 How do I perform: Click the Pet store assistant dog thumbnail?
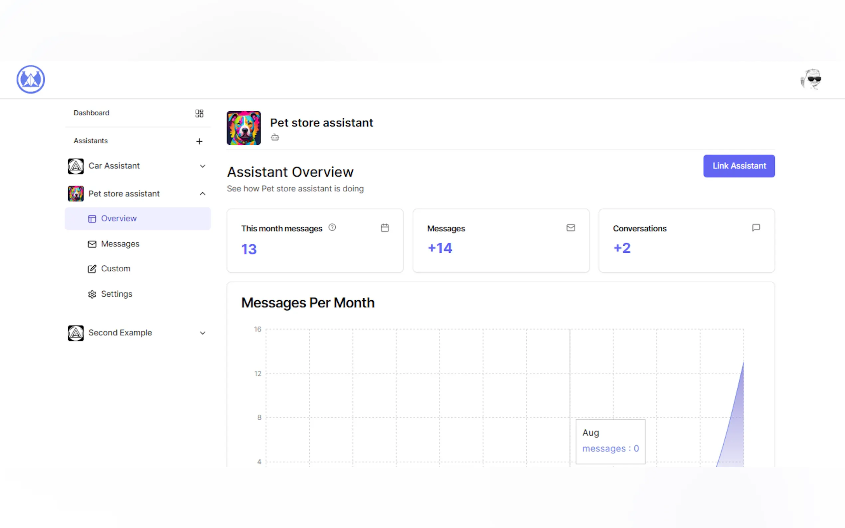click(x=244, y=128)
